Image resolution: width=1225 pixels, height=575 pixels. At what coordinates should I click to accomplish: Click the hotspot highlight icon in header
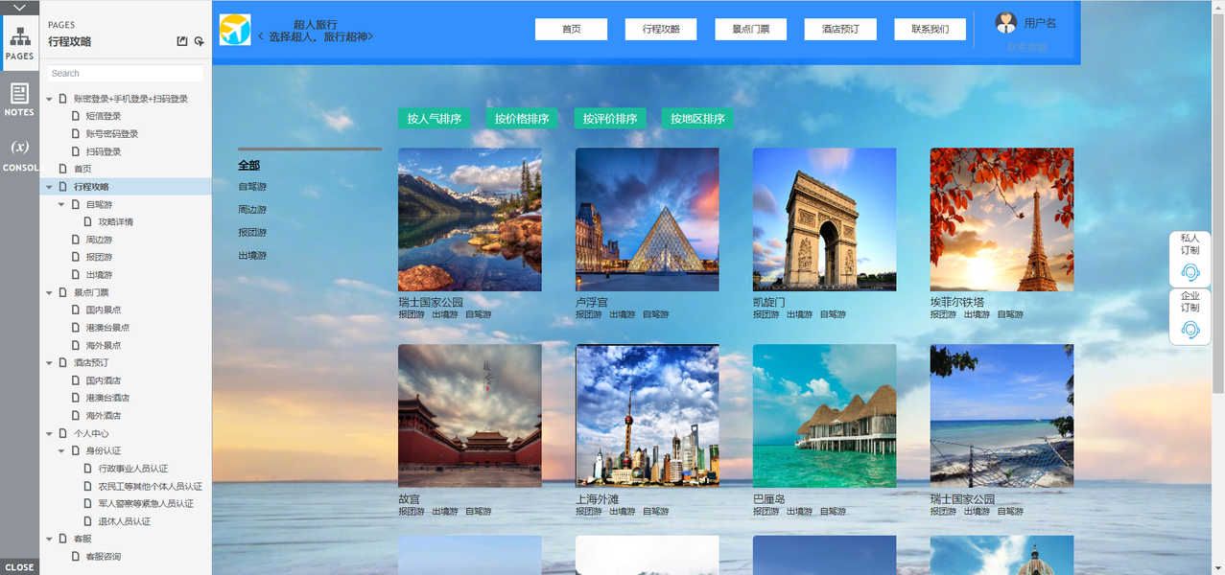[199, 41]
